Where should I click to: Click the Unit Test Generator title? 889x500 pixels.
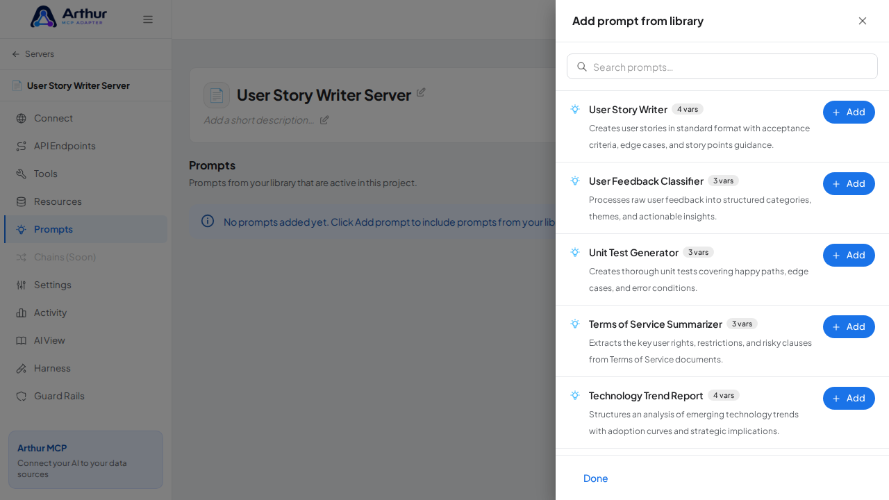pyautogui.click(x=633, y=253)
